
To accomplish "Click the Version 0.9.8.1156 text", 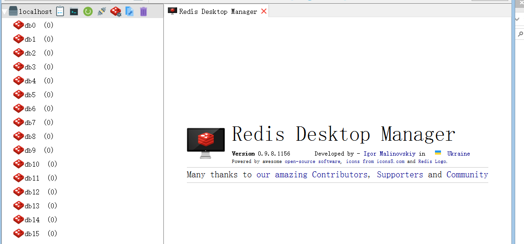I will pyautogui.click(x=261, y=154).
